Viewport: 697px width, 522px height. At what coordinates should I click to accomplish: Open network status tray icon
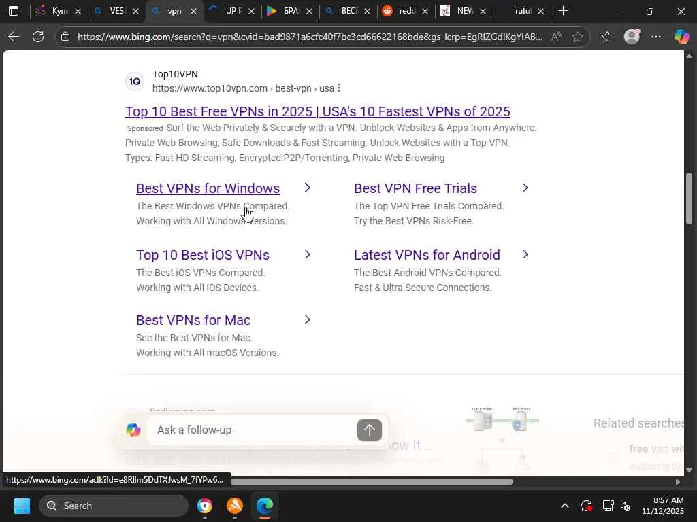608,506
